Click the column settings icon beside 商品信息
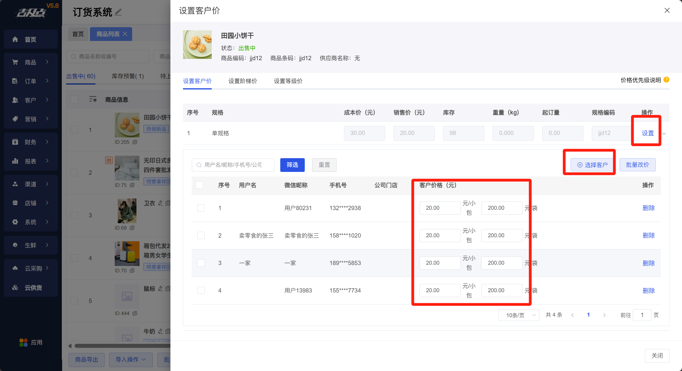 tap(93, 100)
